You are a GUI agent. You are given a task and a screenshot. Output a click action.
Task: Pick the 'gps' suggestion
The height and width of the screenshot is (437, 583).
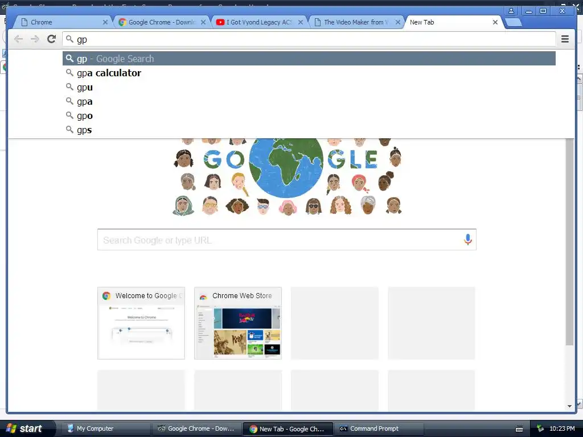pos(309,130)
